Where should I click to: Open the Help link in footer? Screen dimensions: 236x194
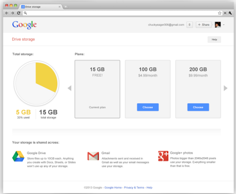pyautogui.click(x=150, y=188)
